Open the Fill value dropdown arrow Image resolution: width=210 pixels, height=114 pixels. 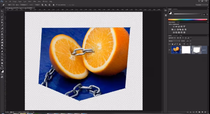(190, 44)
